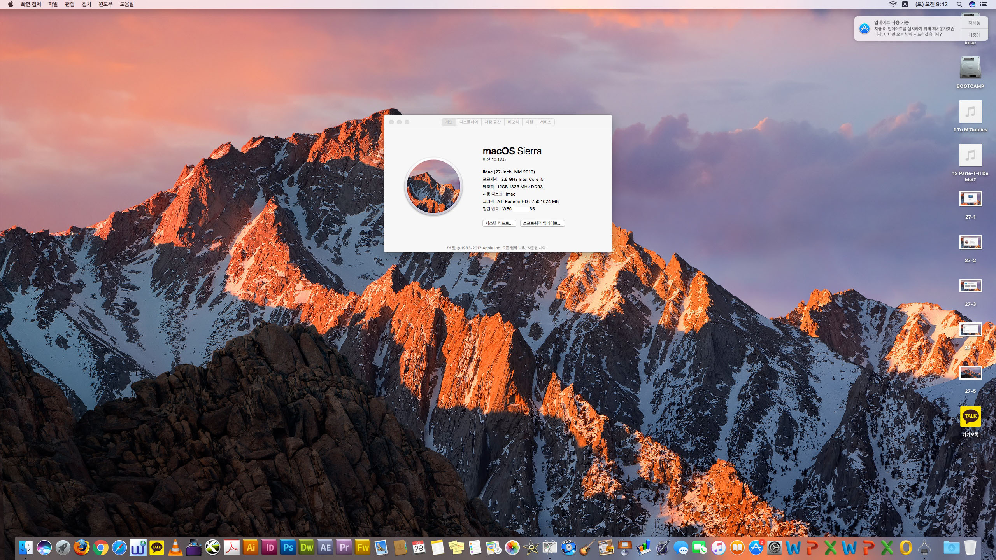Open the 27-1 screenshot thumbnail on desktop
Viewport: 996px width, 560px height.
click(970, 199)
